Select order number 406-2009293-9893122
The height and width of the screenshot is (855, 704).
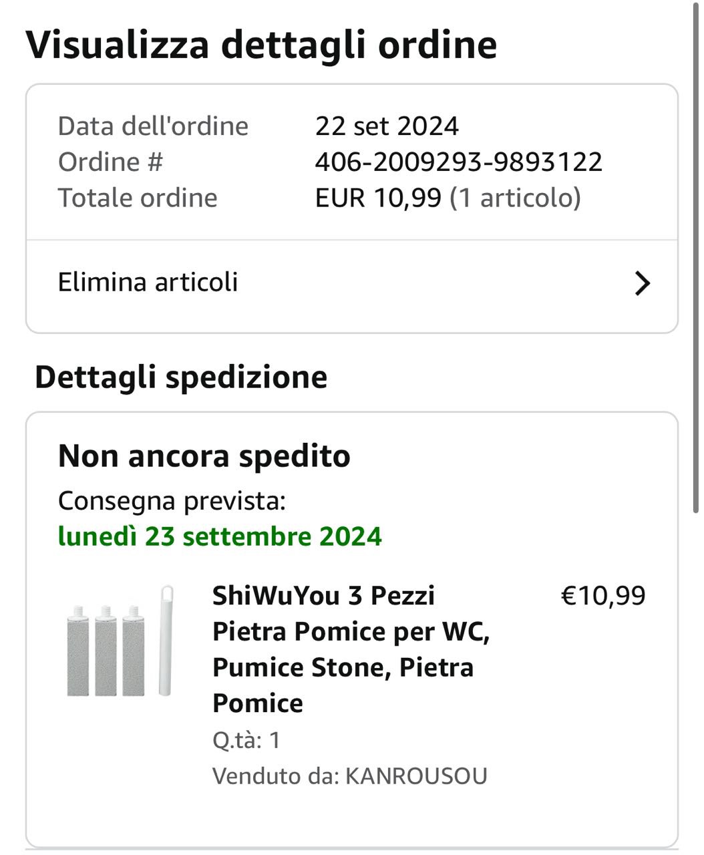pyautogui.click(x=458, y=162)
